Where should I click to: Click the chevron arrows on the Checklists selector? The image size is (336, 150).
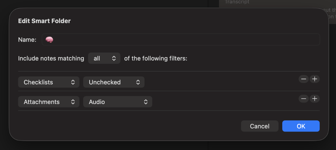coord(73,82)
